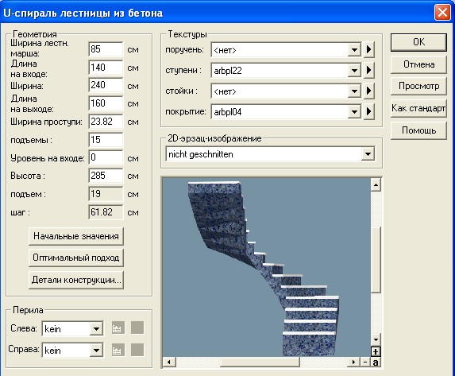Image resolution: width=455 pixels, height=376 pixels.
Task: Click arrow button next to ступени texture
Action: click(368, 70)
